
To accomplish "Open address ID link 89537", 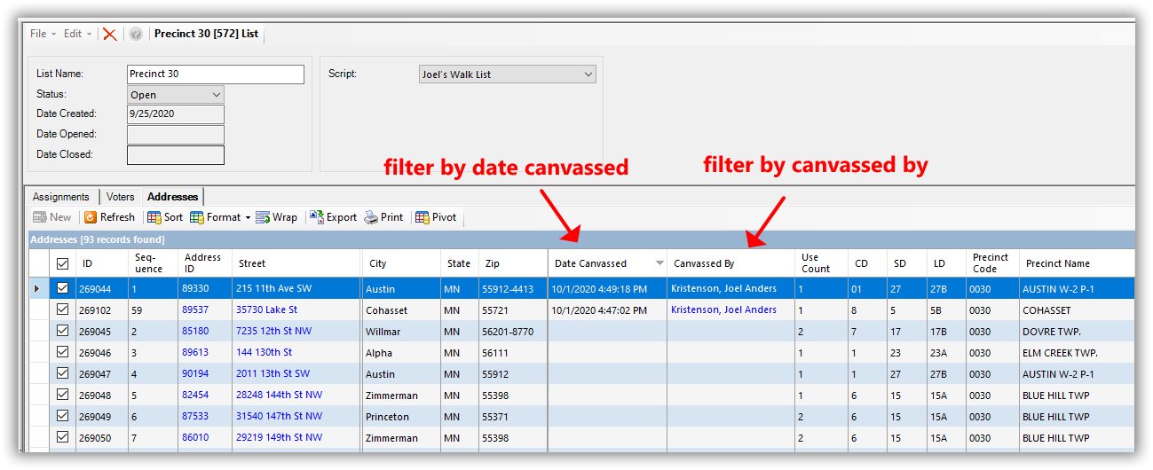I will tap(195, 310).
